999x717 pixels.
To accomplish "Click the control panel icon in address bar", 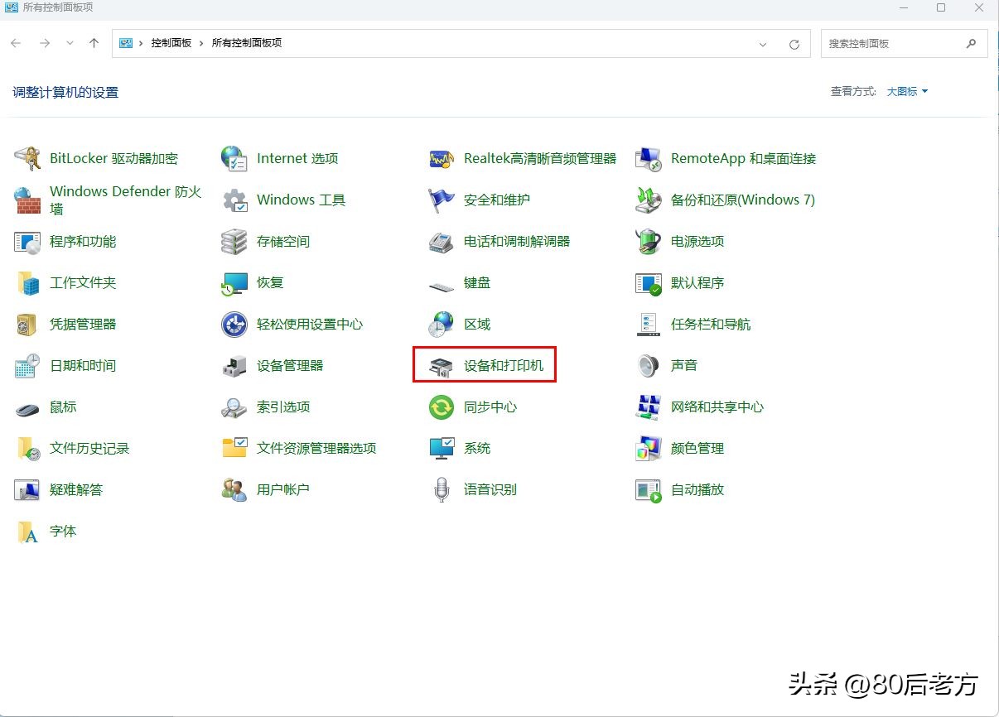I will (126, 43).
